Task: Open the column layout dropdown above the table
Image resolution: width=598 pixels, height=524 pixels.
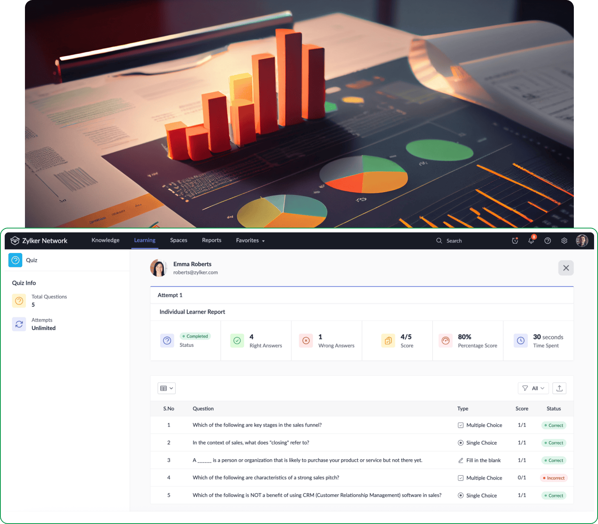Action: tap(166, 388)
